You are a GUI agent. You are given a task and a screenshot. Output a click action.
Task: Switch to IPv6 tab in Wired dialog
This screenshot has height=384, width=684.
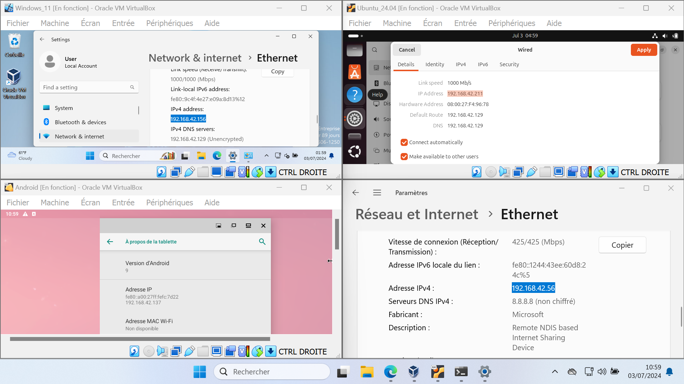coord(483,64)
